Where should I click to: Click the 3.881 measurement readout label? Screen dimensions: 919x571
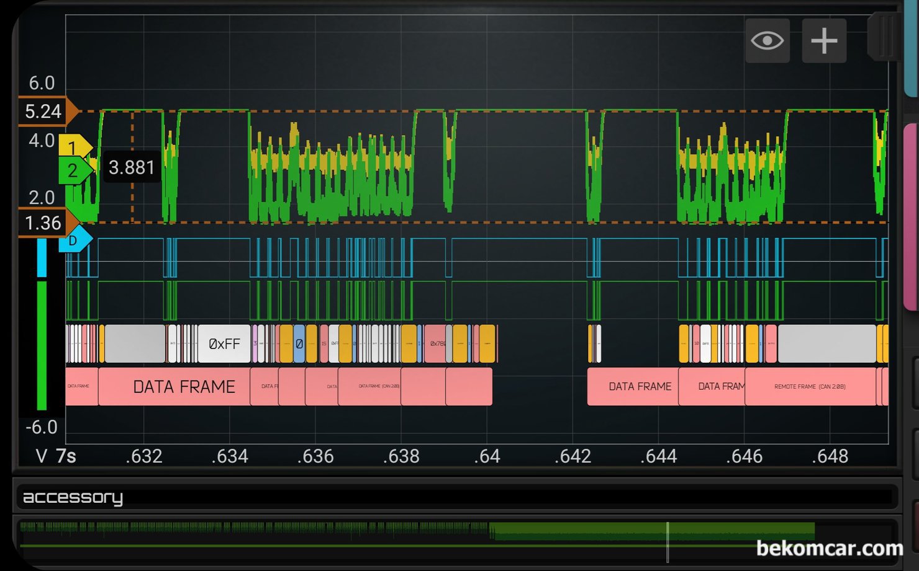click(132, 167)
